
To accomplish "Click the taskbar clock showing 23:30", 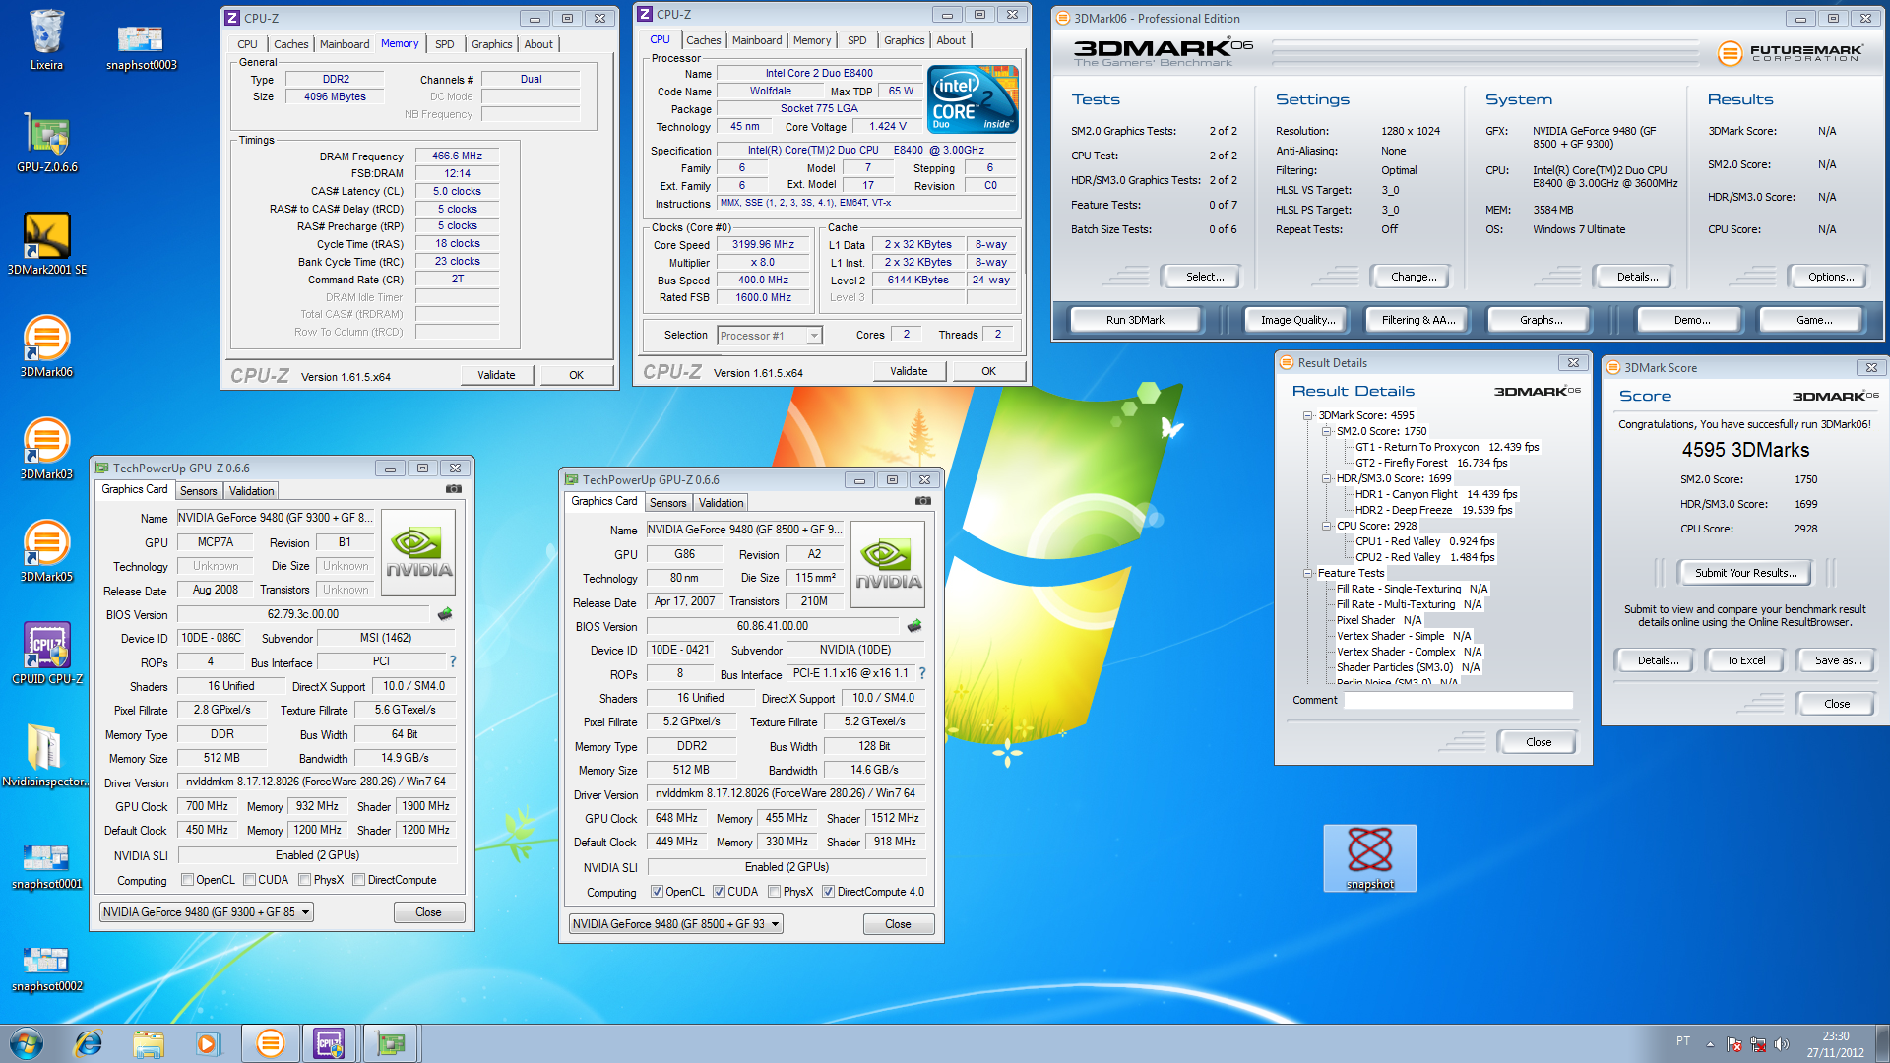I will 1835,1044.
